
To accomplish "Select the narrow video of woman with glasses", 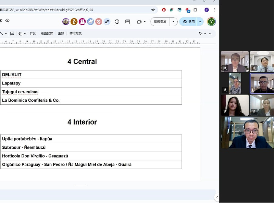I will (235, 83).
